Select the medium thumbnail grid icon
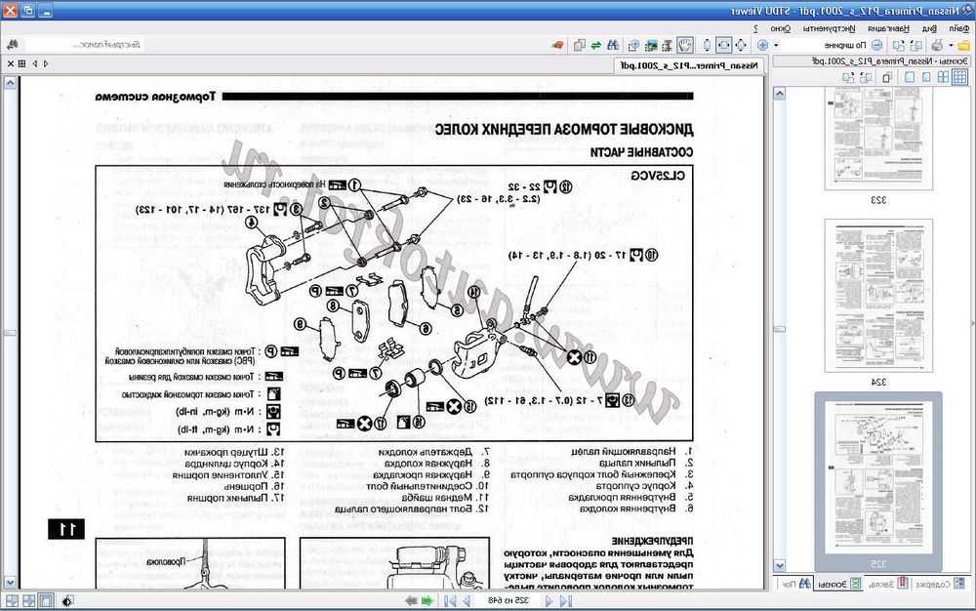This screenshot has width=976, height=611. tap(943, 77)
